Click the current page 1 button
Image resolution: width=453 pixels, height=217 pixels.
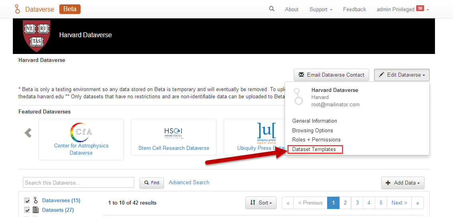(334, 203)
